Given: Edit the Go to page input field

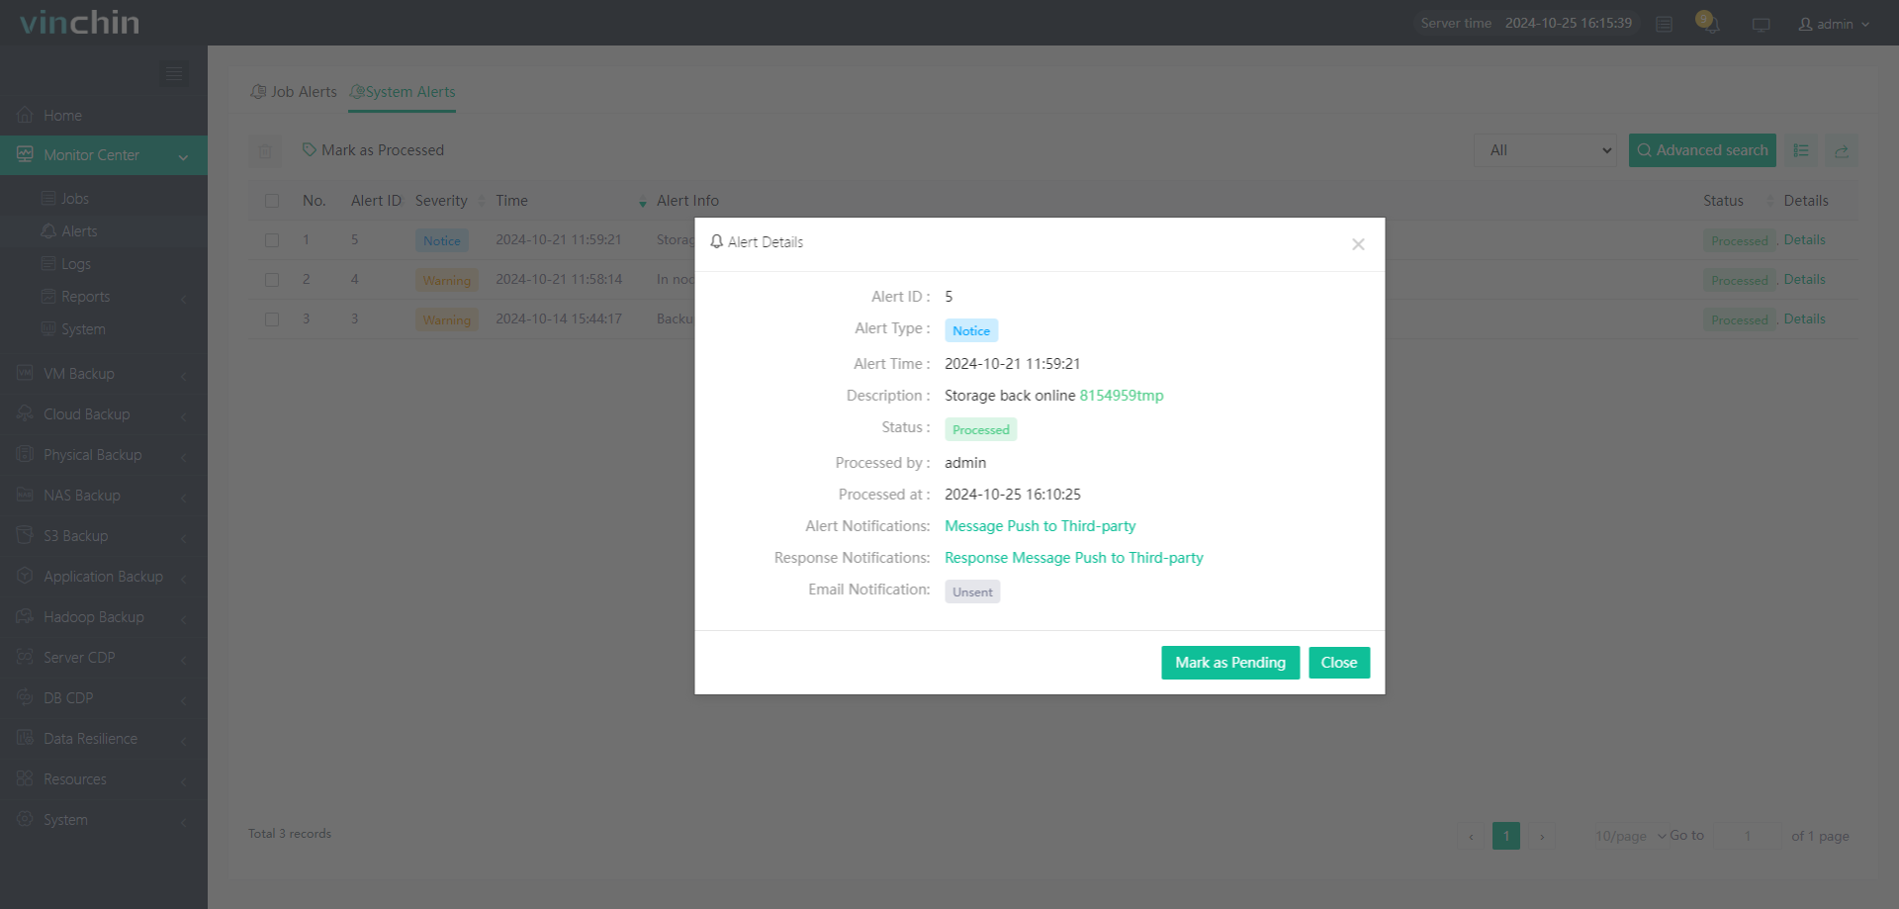Looking at the screenshot, I should pyautogui.click(x=1747, y=836).
